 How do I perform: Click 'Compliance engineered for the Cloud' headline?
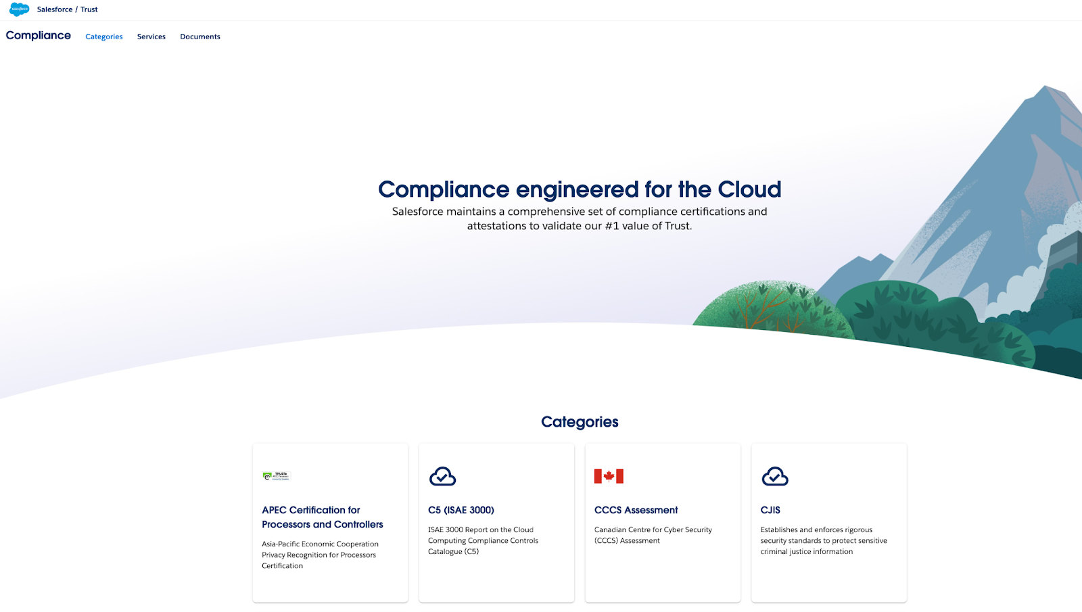point(580,189)
